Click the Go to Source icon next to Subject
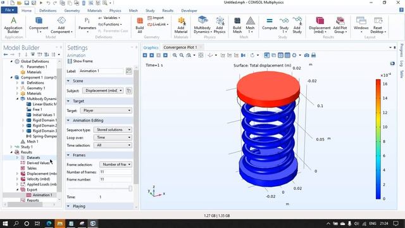405x228 pixels. tap(129, 91)
